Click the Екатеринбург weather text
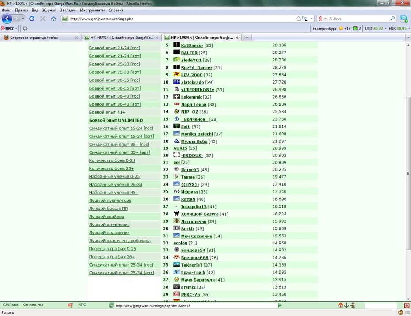The image size is (411, 316). 324,28
